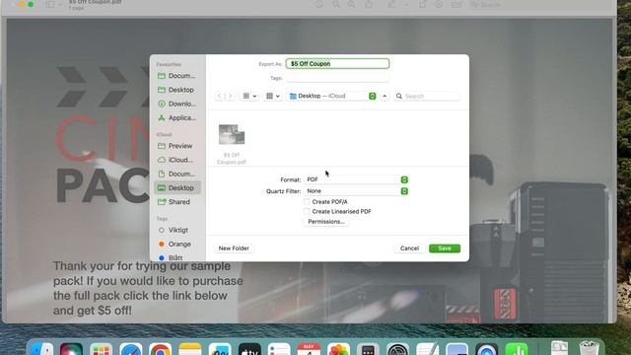Viewport: 631px width, 355px height.
Task: Click the Export As filename field
Action: click(x=337, y=63)
